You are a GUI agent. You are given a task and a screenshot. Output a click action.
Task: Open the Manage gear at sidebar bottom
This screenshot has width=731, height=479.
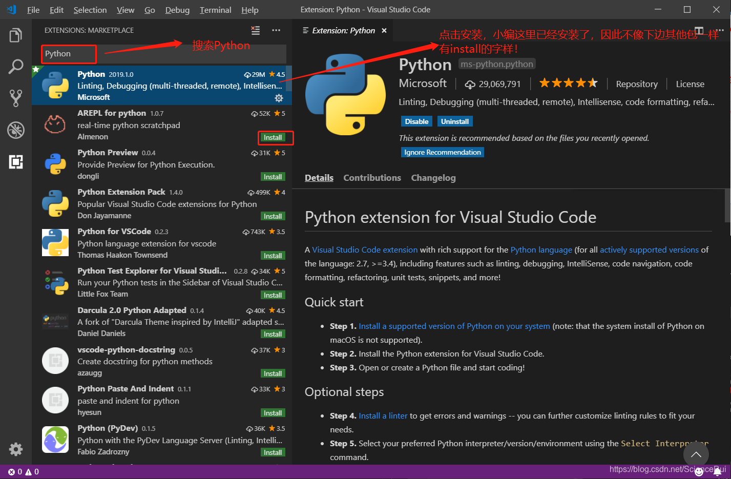(x=16, y=449)
